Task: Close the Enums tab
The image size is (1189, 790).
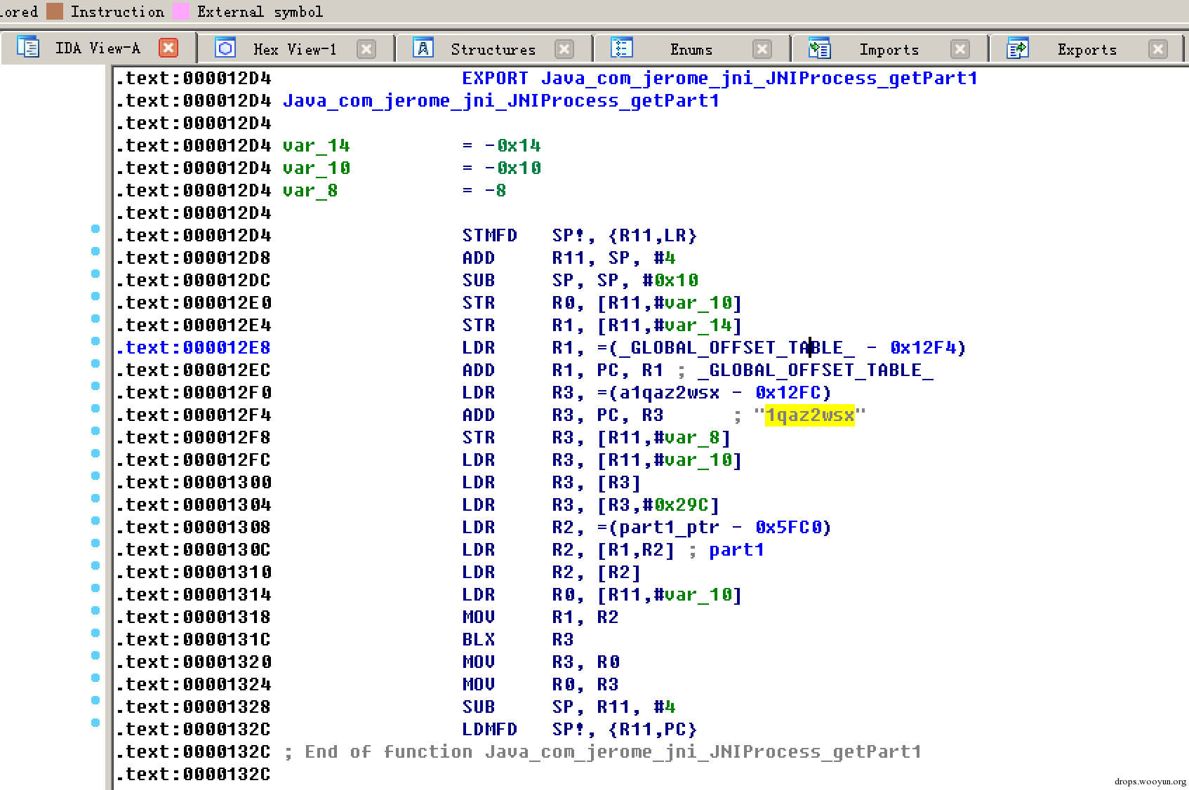Action: click(x=762, y=48)
